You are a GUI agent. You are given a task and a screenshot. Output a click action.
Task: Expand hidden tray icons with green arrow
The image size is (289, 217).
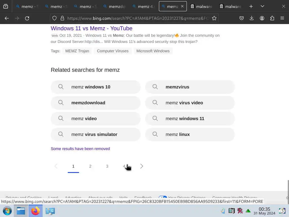[x=248, y=211]
